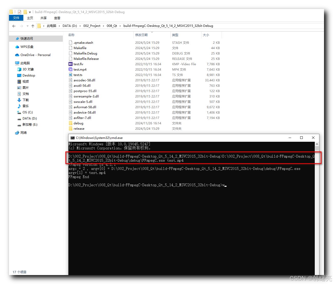Click the Desktop icon in navigation pane
Viewport: 333px width, 284px height.
19,75
